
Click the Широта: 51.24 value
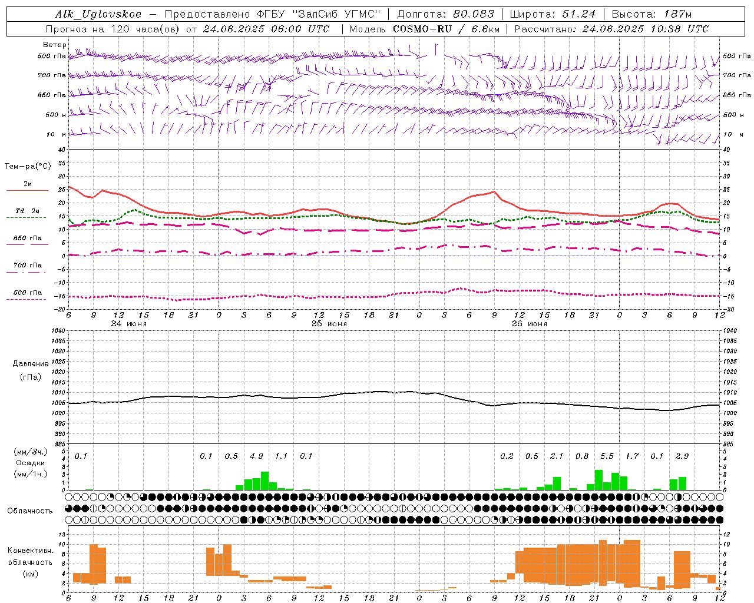[553, 14]
